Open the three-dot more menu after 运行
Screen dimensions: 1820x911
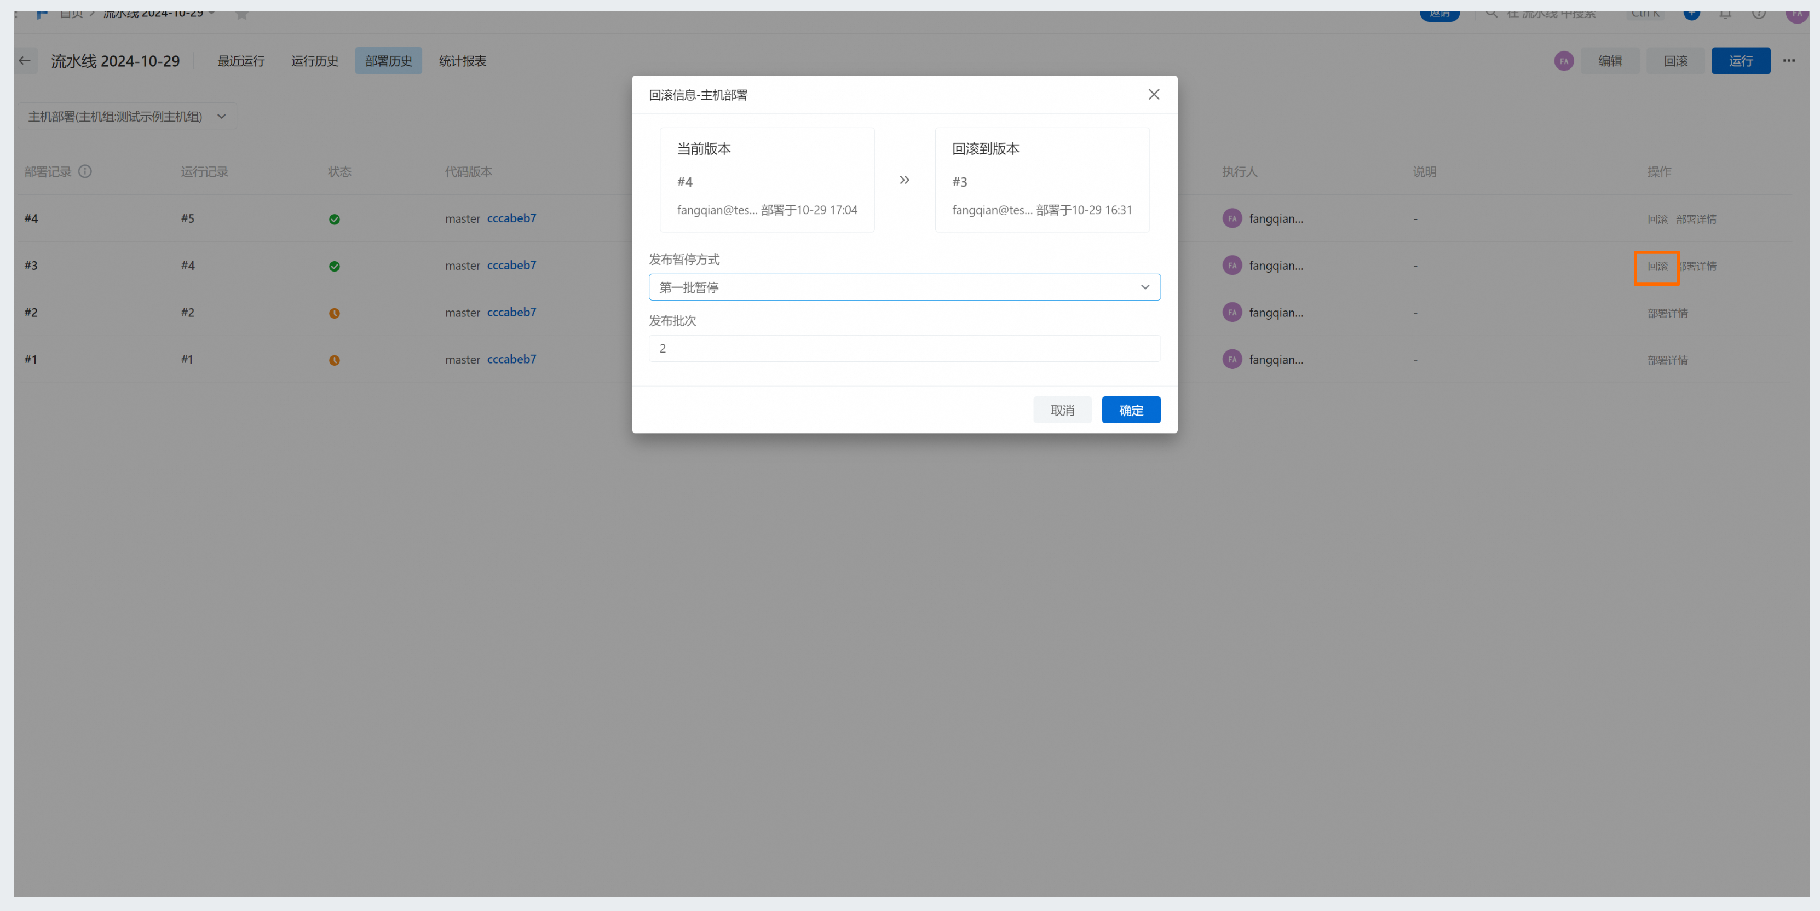[1789, 61]
